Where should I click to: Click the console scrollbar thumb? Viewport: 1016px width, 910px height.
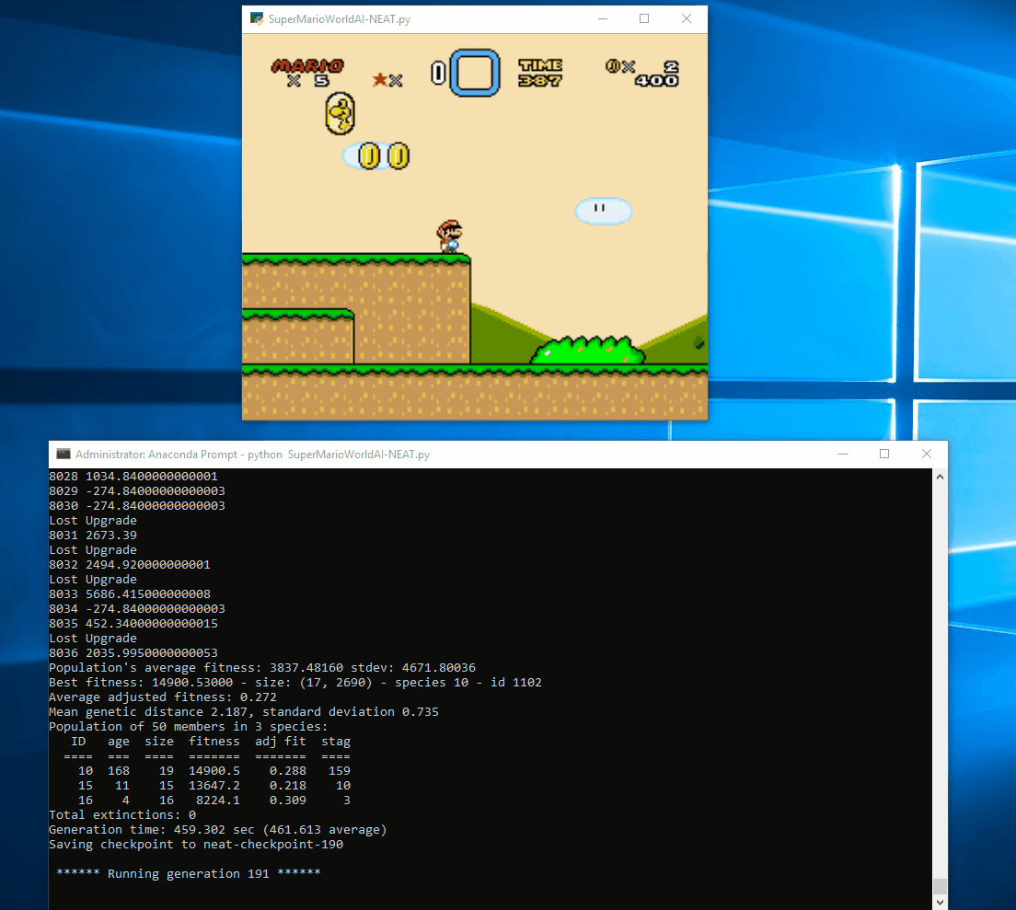pyautogui.click(x=940, y=886)
